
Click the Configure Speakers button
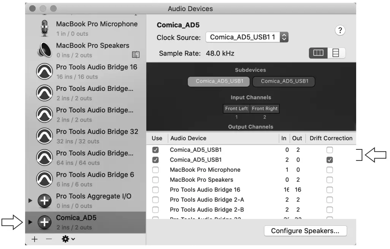(x=306, y=231)
